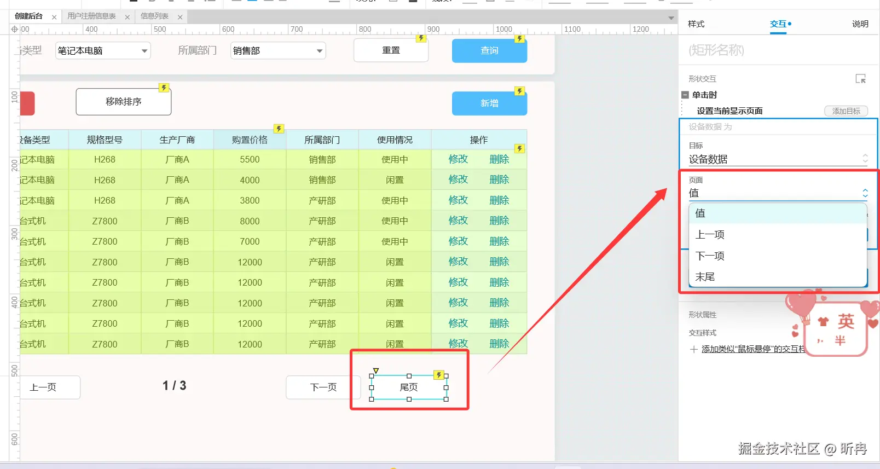Viewport: 880px width, 469px height.
Task: Click plus icon beside 添加类似鼠标悬停 link
Action: [694, 349]
